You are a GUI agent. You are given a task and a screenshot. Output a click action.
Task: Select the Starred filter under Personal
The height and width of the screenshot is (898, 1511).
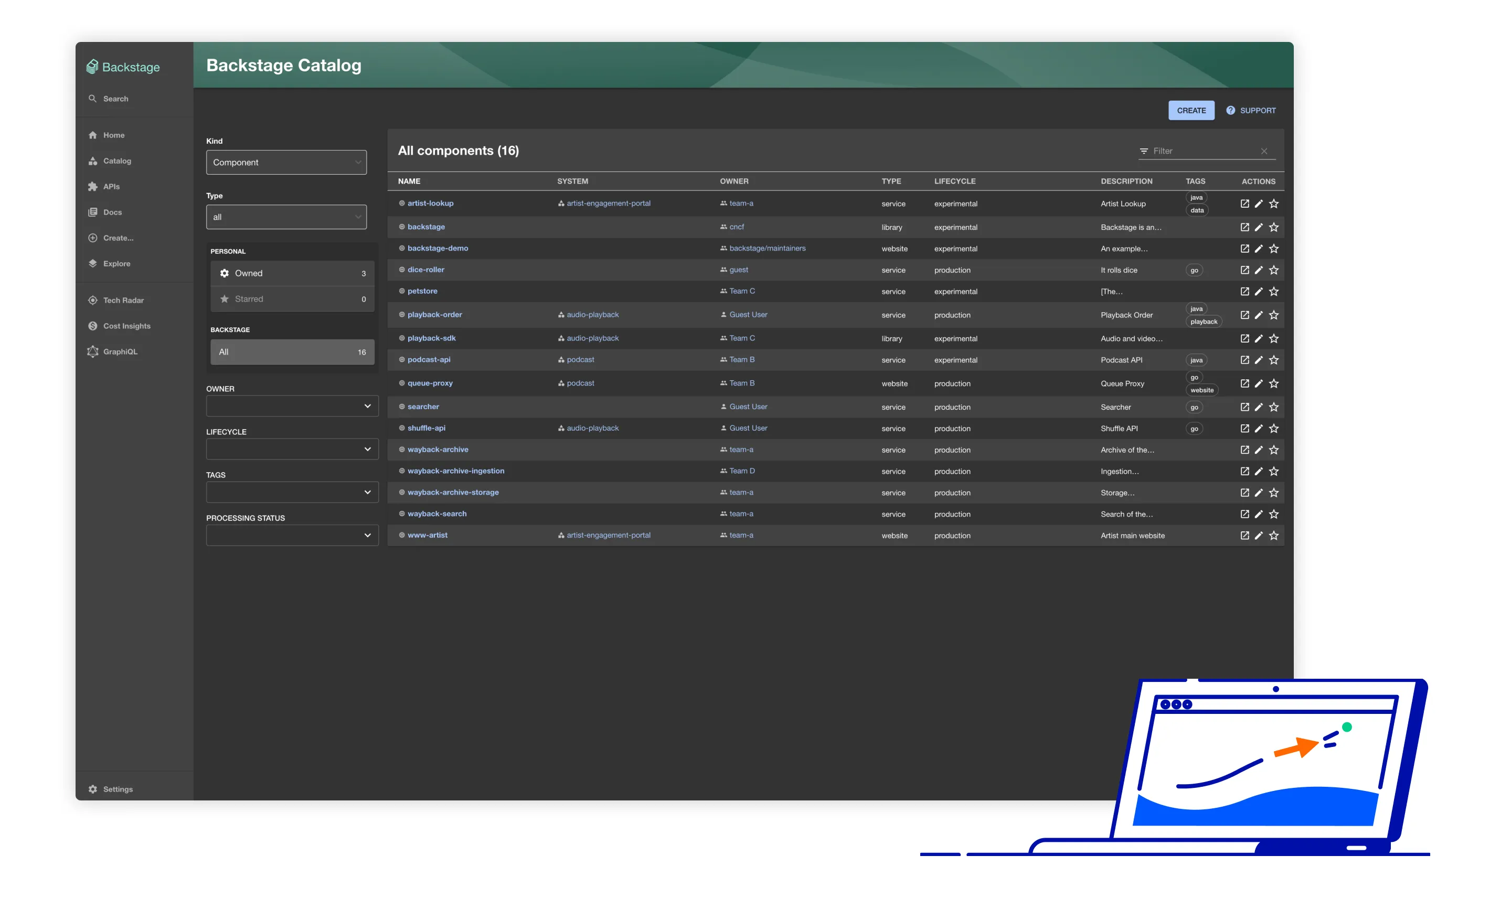(293, 298)
